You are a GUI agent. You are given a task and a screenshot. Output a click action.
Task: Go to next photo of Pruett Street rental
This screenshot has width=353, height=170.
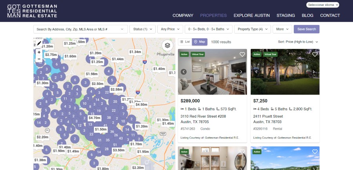click(314, 72)
